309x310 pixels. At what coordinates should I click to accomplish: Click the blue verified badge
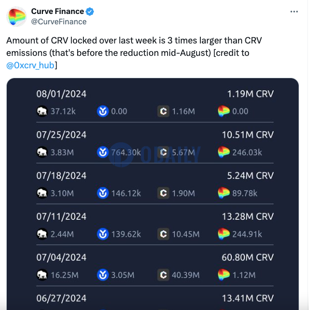pos(90,11)
